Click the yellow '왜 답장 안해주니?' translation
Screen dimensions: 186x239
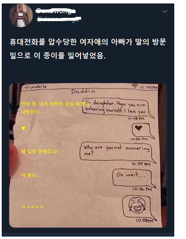coord(40,152)
